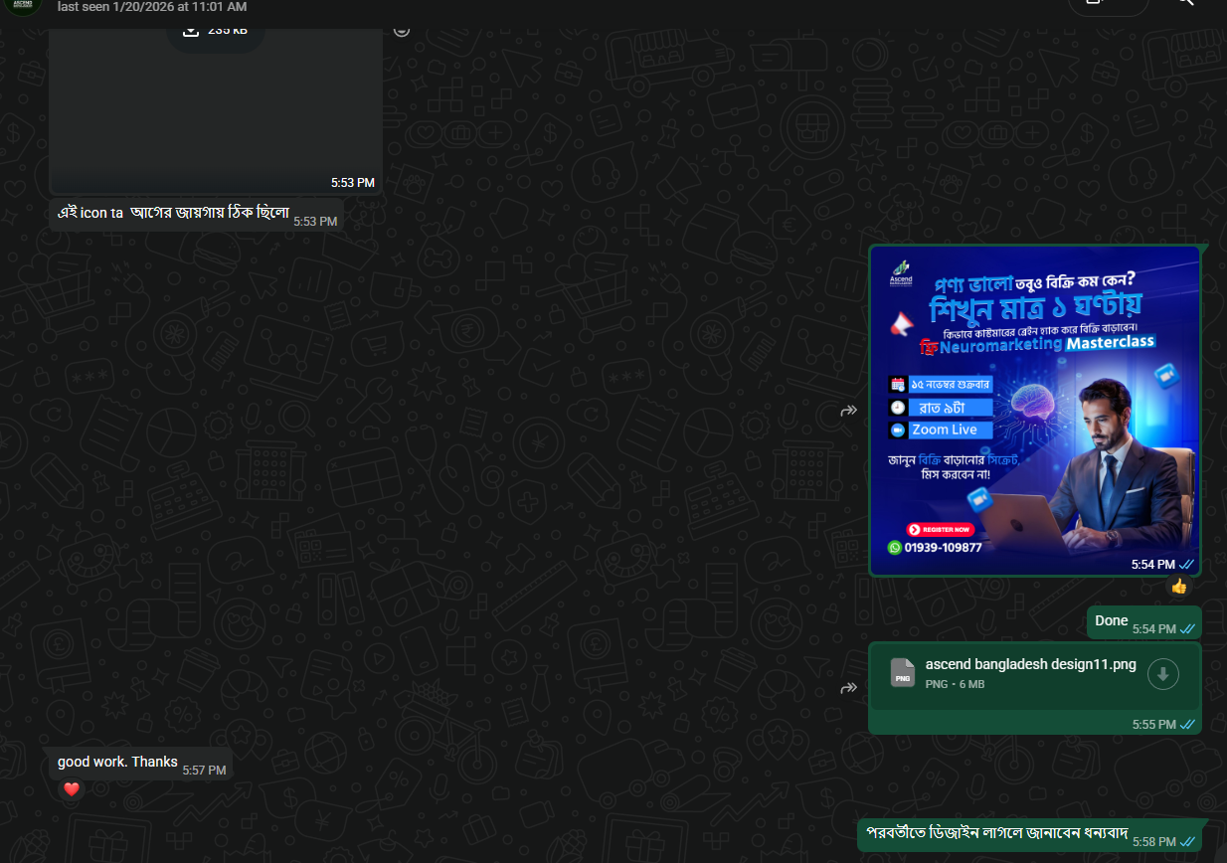Open in-chat search with the magnifier icon

[1184, 4]
